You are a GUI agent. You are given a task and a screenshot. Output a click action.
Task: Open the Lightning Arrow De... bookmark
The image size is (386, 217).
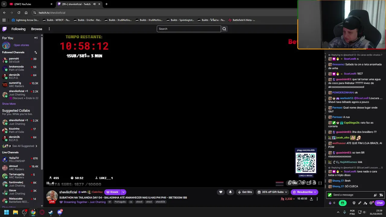pyautogui.click(x=25, y=20)
